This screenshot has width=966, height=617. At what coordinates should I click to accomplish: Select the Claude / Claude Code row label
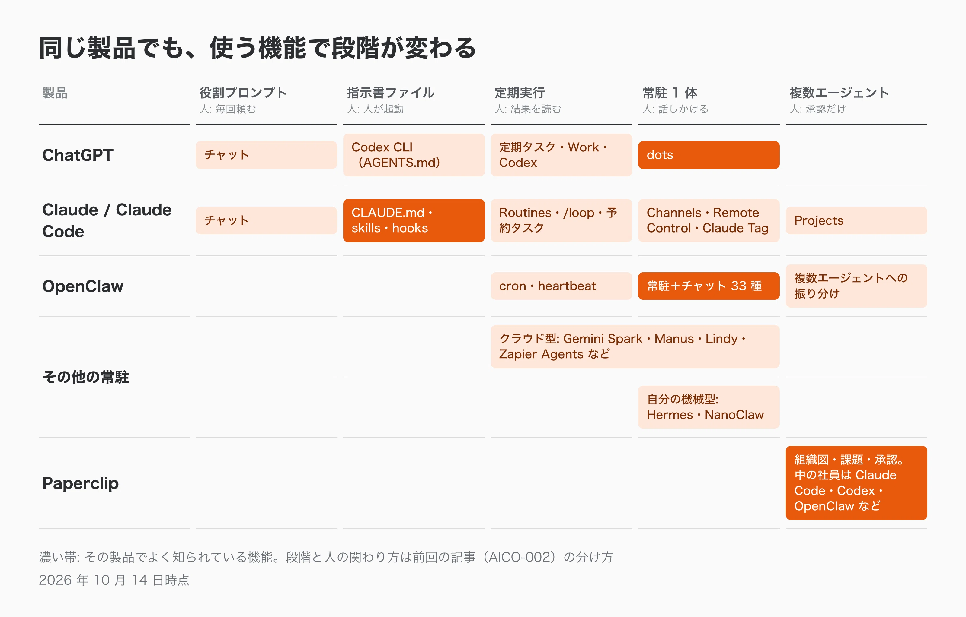(107, 221)
